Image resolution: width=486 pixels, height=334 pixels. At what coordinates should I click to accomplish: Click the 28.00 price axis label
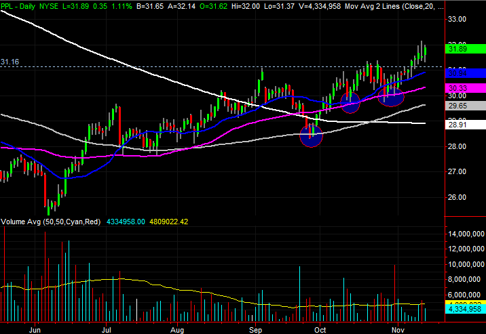click(x=457, y=146)
